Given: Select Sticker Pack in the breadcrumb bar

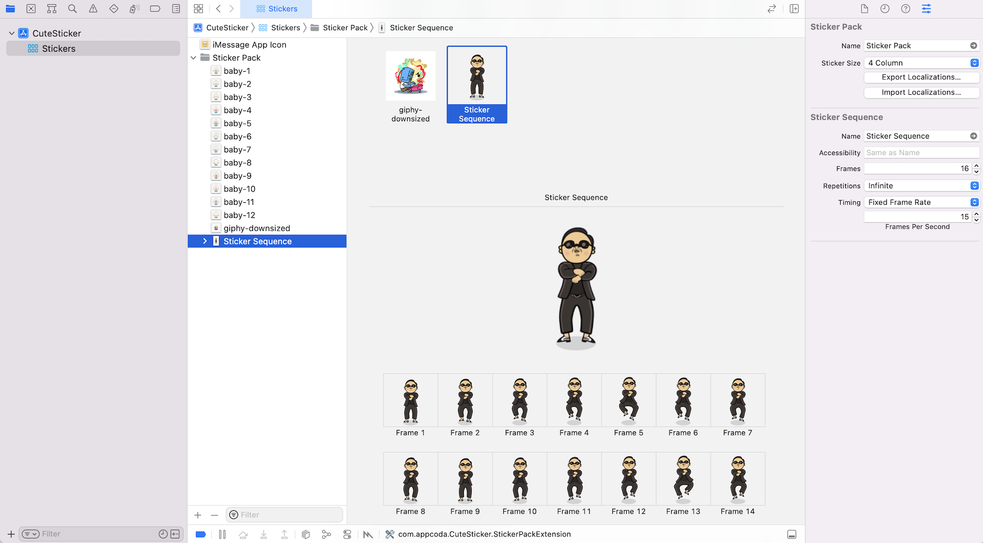Looking at the screenshot, I should pos(345,28).
